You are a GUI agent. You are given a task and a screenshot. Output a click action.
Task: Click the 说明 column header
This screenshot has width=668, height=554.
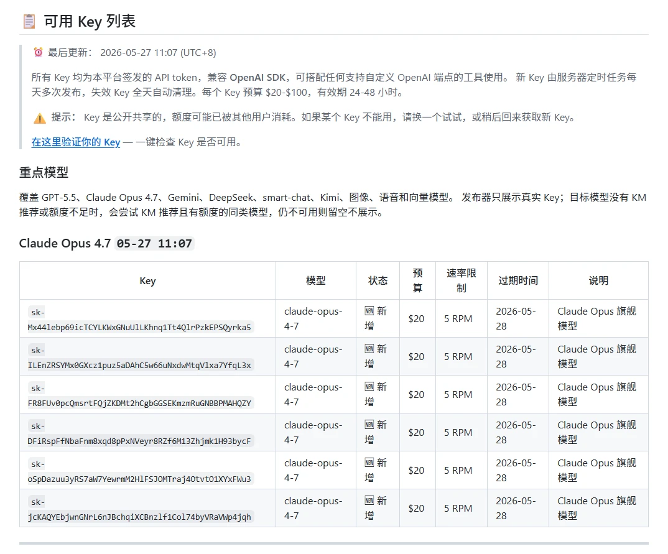pyautogui.click(x=598, y=280)
